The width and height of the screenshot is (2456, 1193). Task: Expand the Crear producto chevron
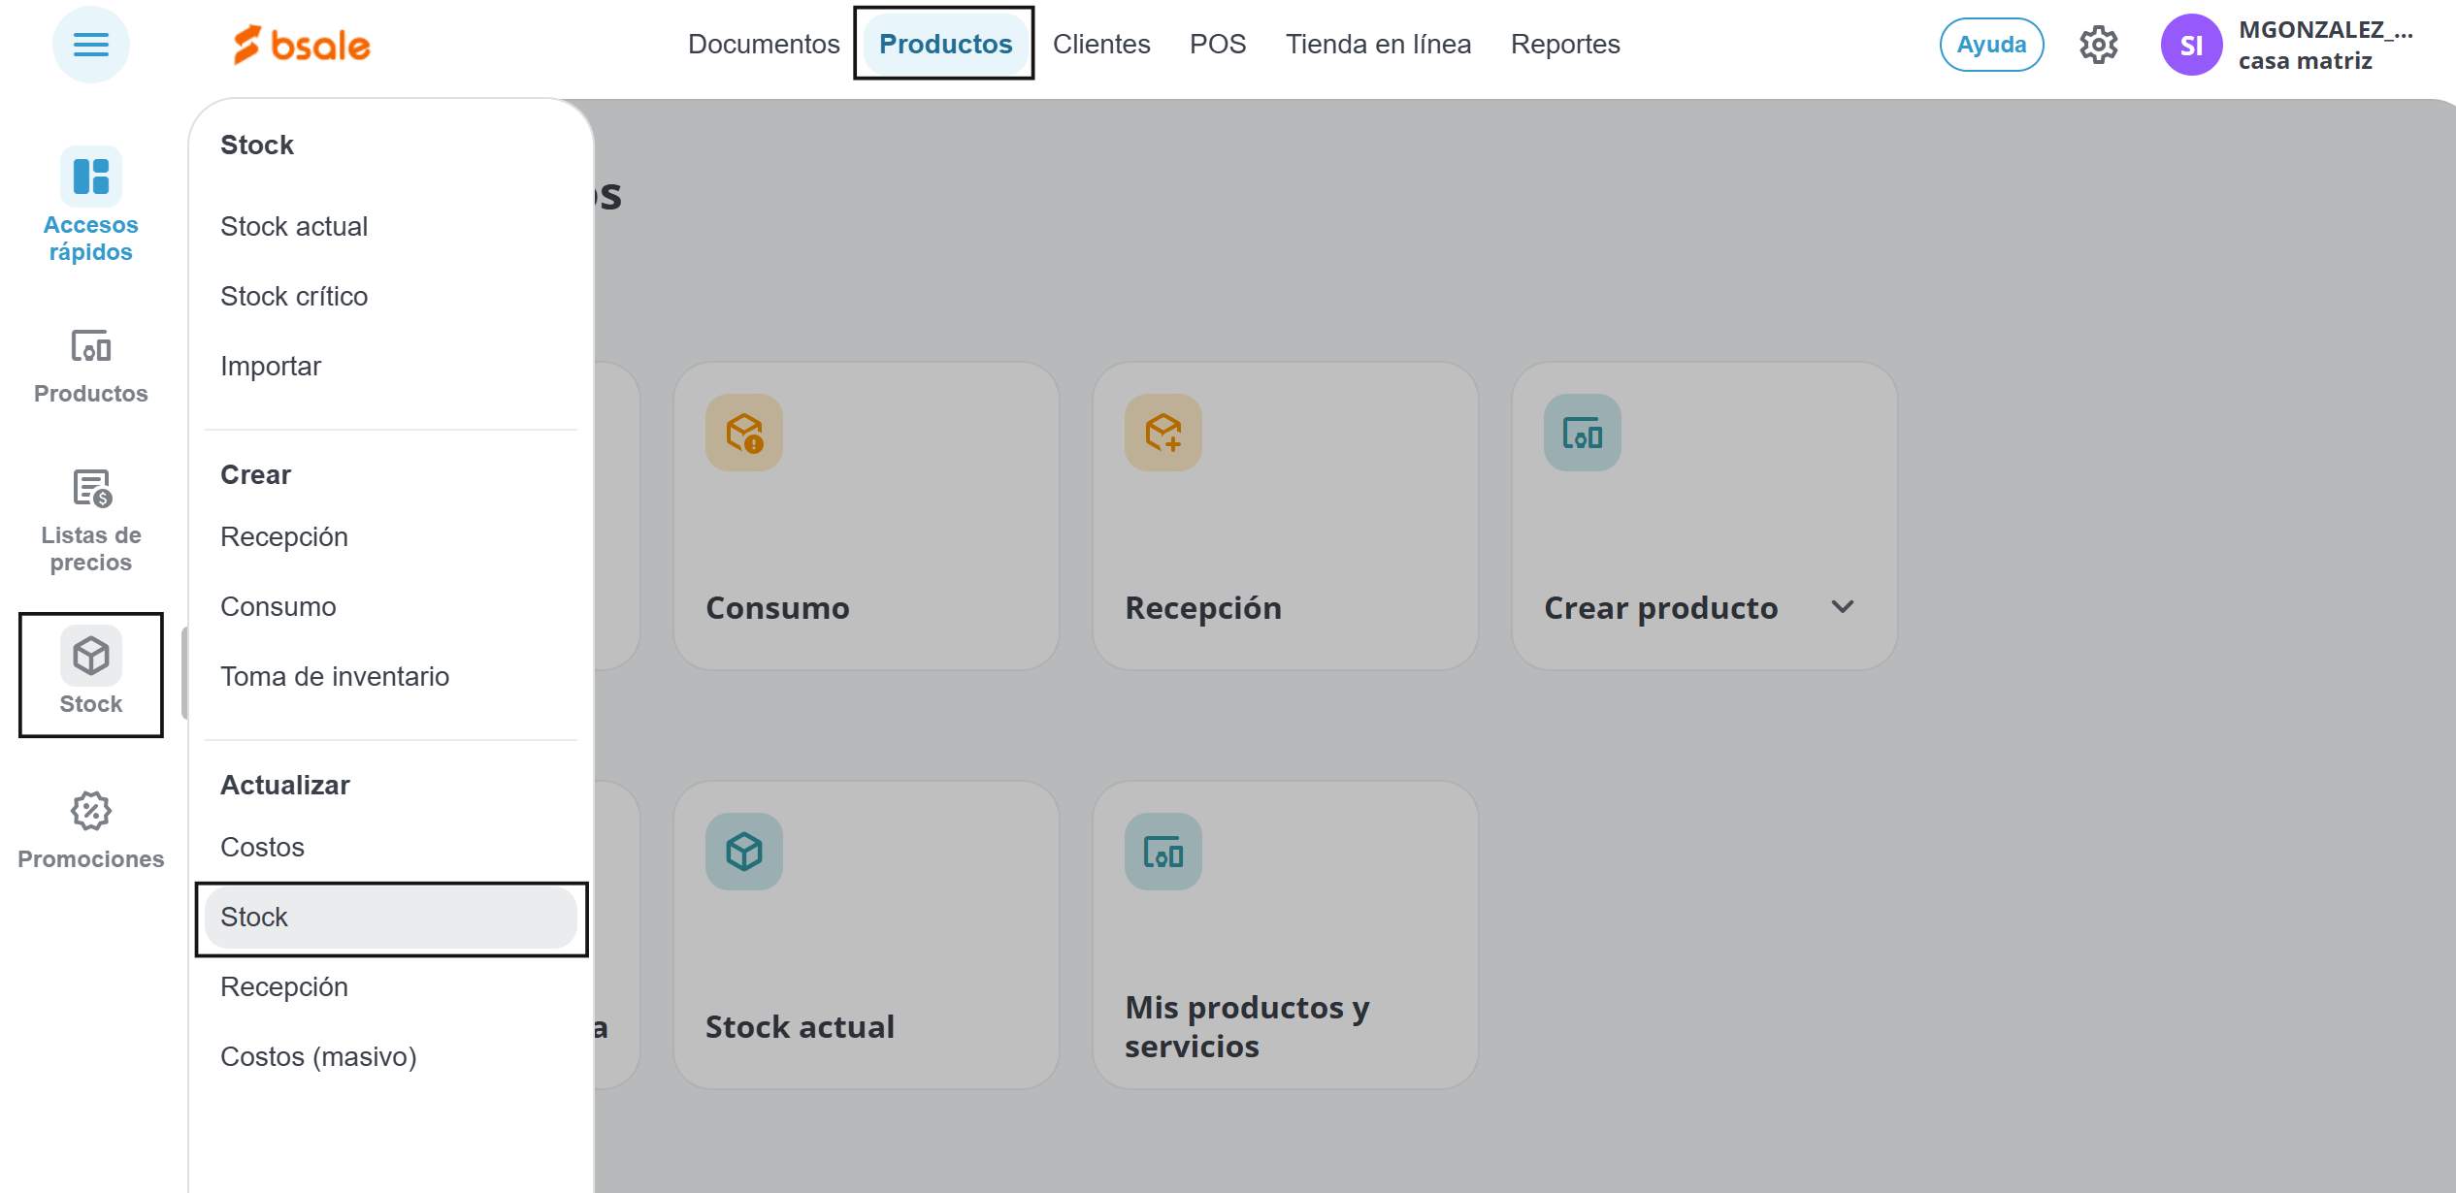pyautogui.click(x=1842, y=607)
